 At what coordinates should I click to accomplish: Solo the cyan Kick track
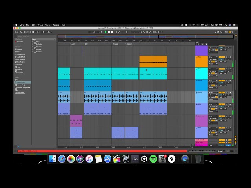click(x=227, y=69)
